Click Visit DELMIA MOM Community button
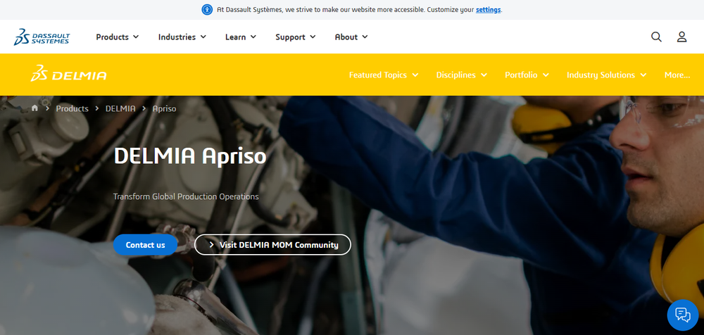 pyautogui.click(x=273, y=245)
